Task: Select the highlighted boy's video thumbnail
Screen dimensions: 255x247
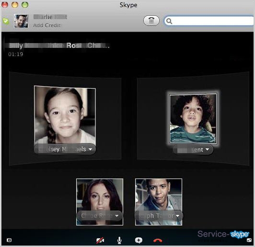Action: point(193,119)
